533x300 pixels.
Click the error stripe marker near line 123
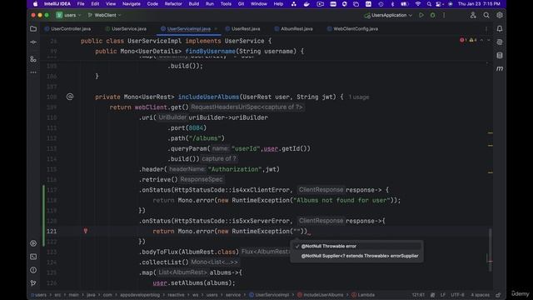coord(490,261)
